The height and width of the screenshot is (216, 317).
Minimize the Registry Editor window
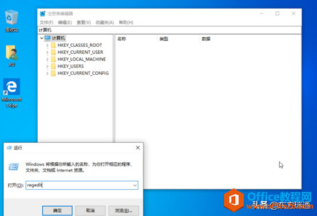point(261,14)
